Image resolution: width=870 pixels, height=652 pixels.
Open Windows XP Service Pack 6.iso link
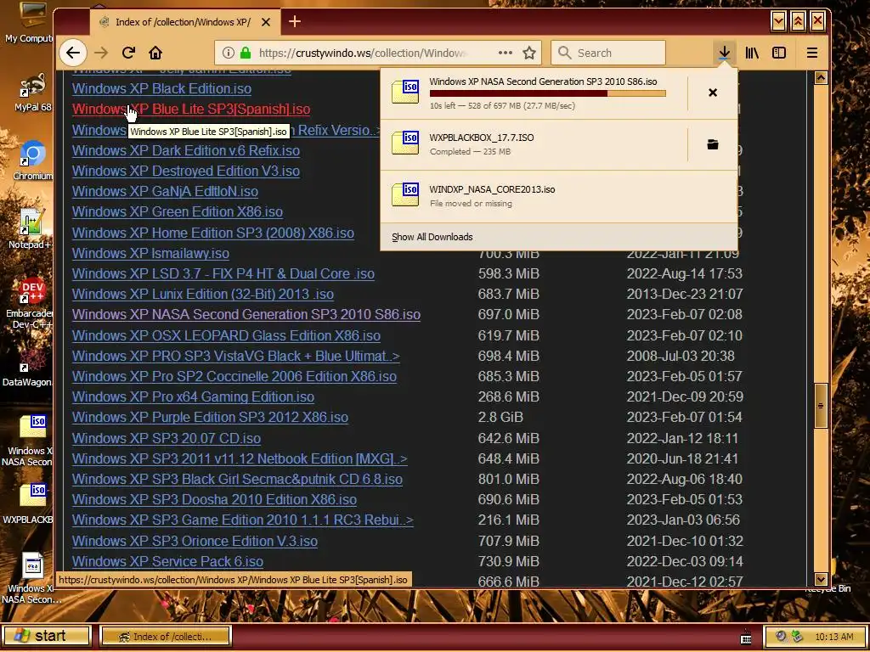tap(167, 562)
